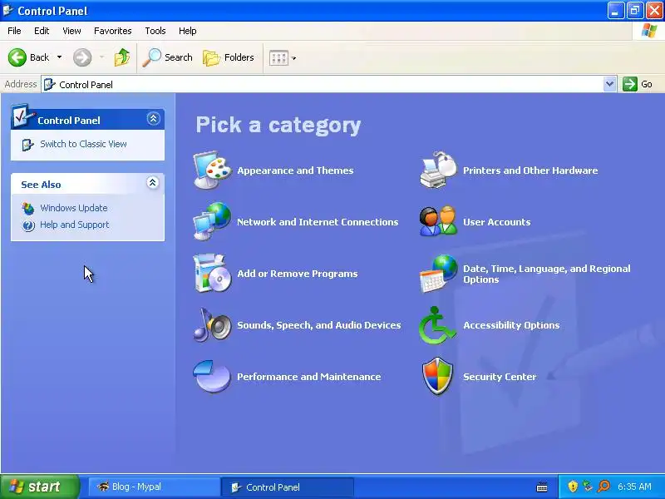Go up one folder level
This screenshot has height=499, width=665.
[122, 57]
